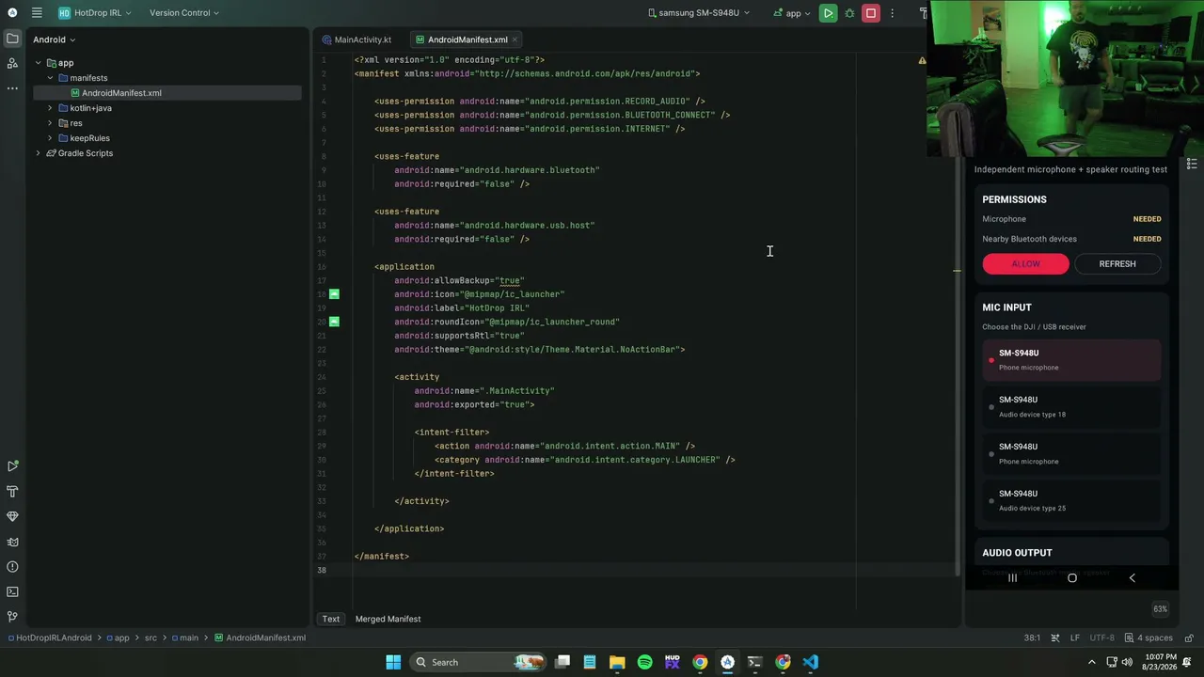Viewport: 1204px width, 677px height.
Task: Click the HotDropIRLAndroid breadcrumb
Action: [50, 638]
